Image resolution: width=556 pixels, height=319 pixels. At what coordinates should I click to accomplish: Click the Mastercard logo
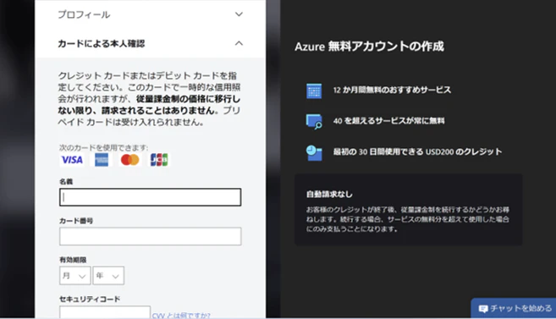click(130, 160)
